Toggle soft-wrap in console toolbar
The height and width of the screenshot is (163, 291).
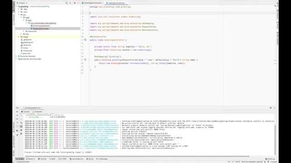[x=21, y=123]
